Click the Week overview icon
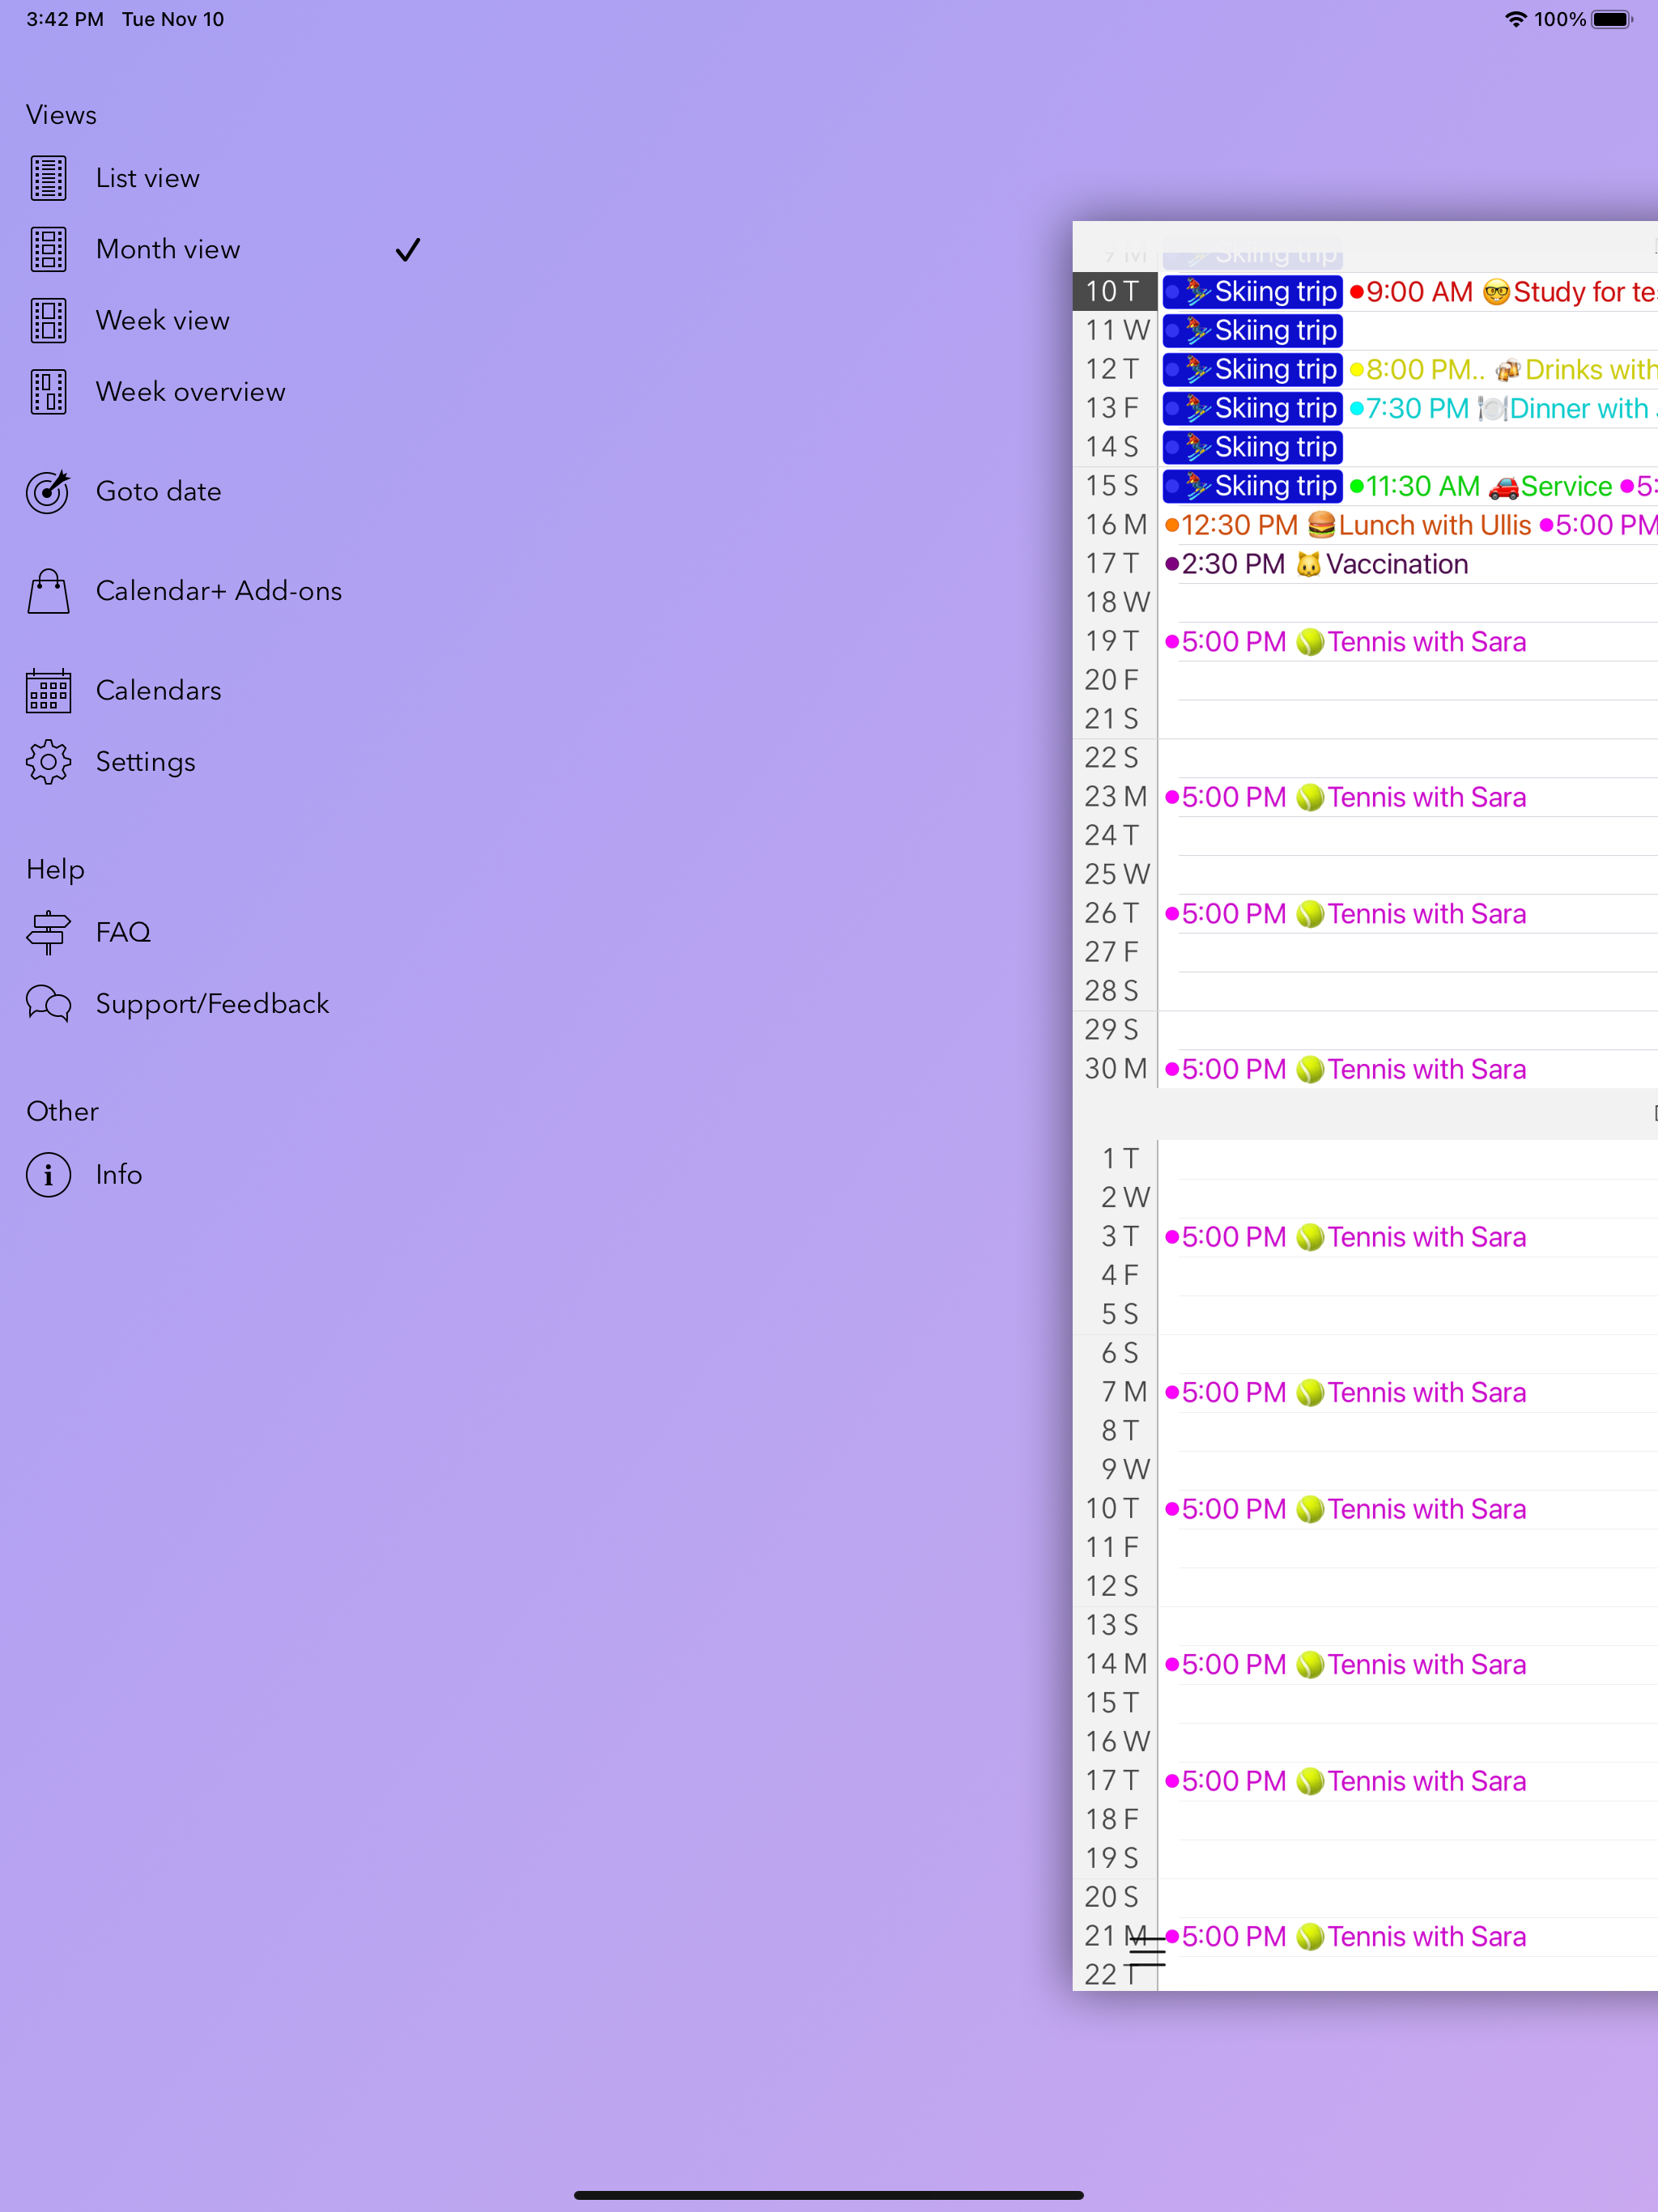The image size is (1658, 2212). pyautogui.click(x=48, y=391)
